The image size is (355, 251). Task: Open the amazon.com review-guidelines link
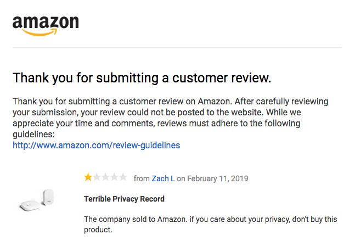[x=96, y=145]
